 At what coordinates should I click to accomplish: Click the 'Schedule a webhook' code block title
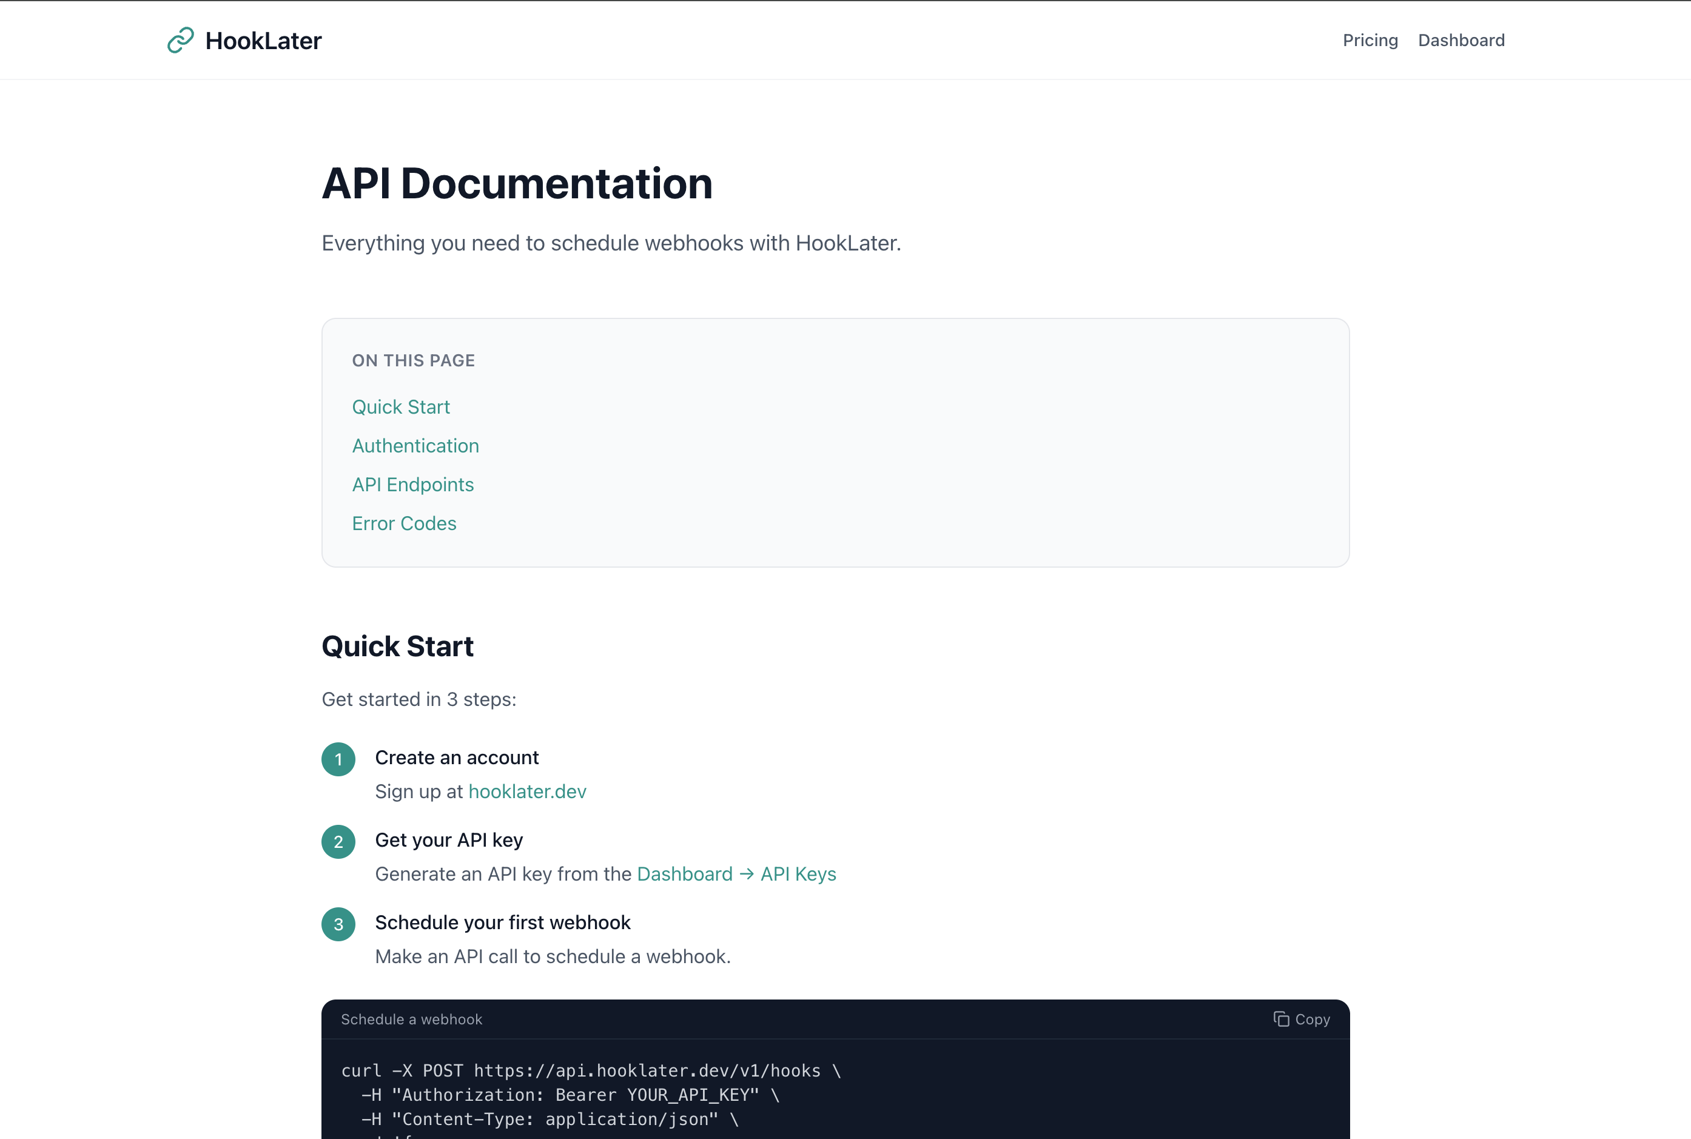click(411, 1019)
